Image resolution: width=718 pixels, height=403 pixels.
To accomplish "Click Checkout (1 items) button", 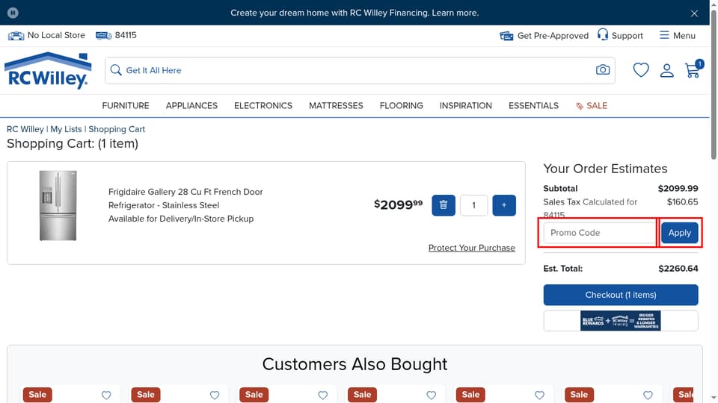I will [x=621, y=295].
